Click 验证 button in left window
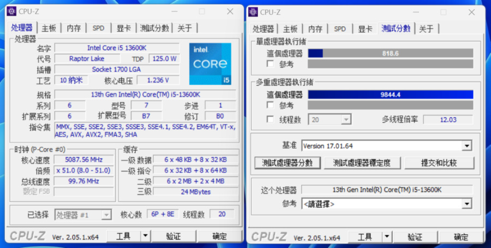491x248 pixels. pyautogui.click(x=173, y=236)
